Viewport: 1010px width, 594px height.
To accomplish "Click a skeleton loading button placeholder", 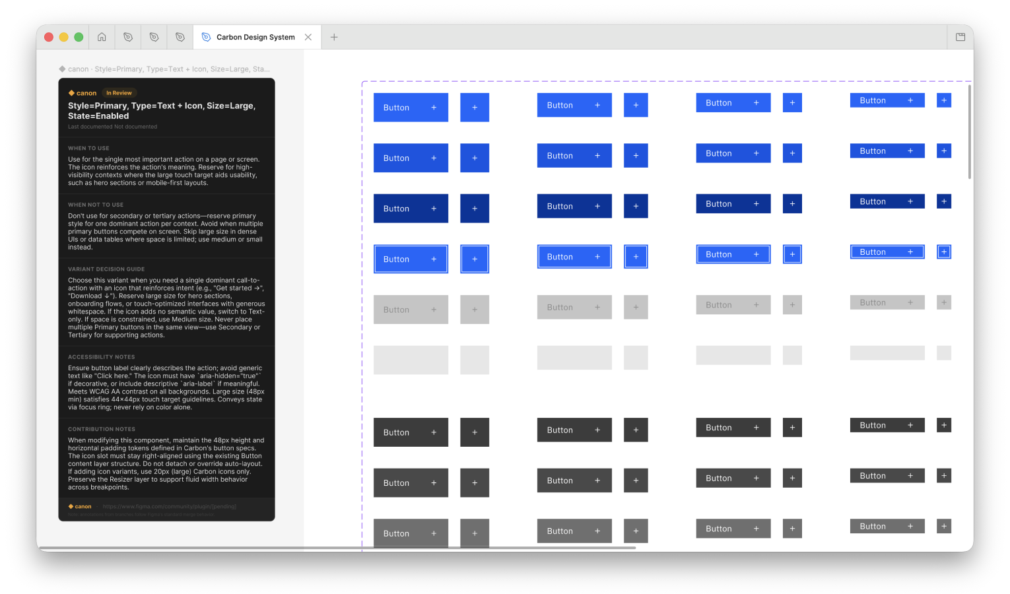I will (411, 360).
